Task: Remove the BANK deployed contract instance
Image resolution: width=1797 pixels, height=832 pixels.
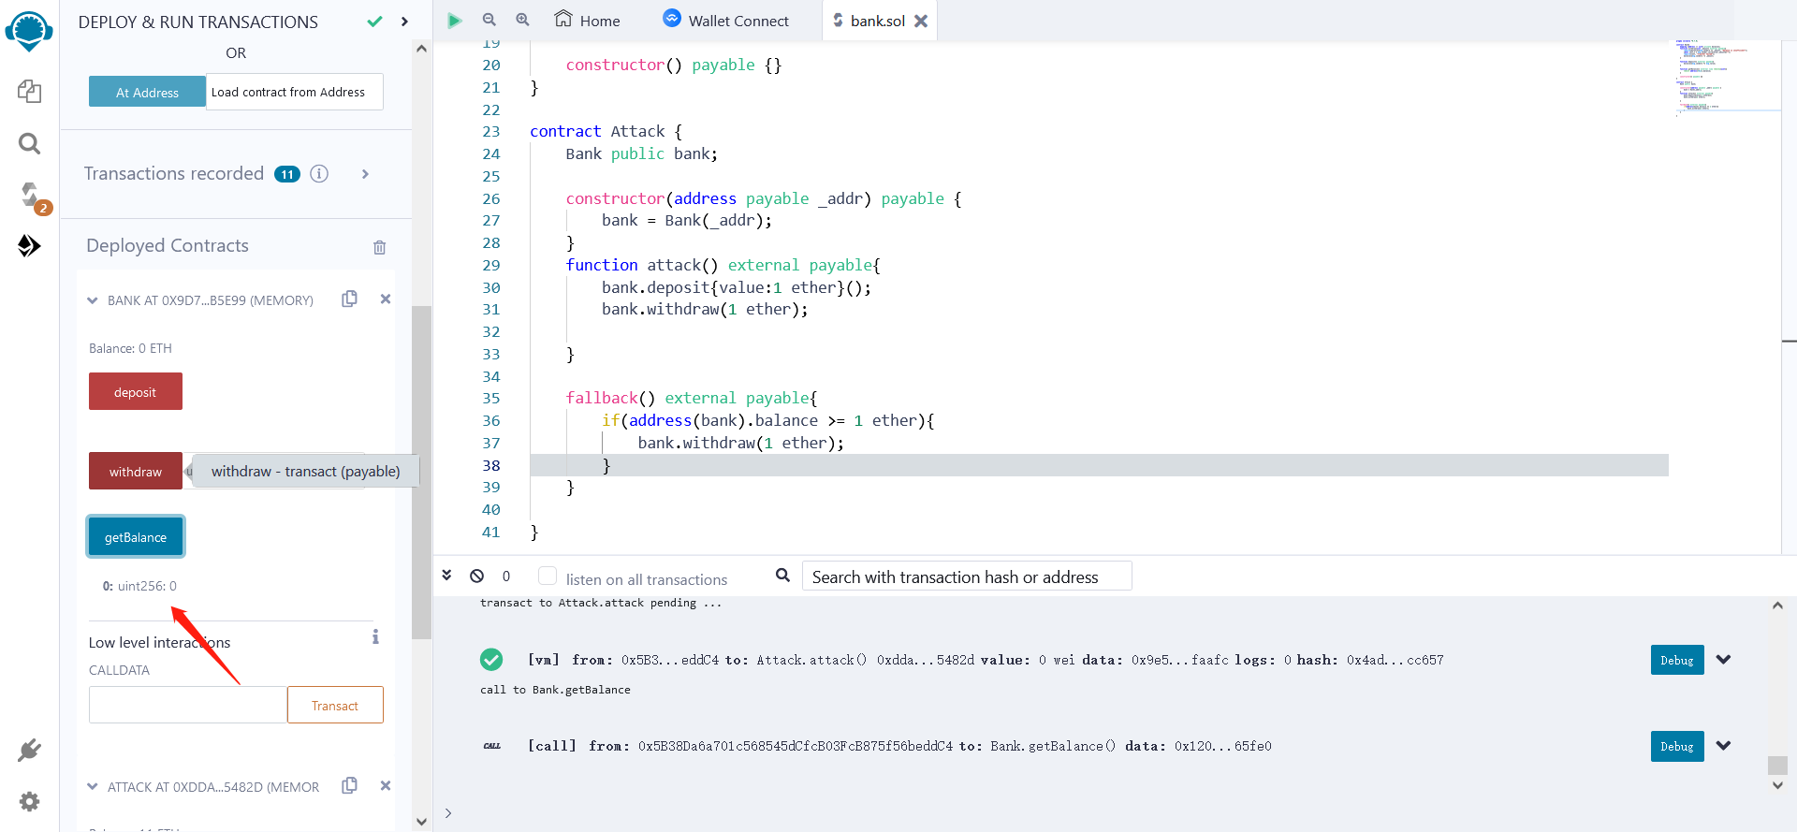Action: pyautogui.click(x=385, y=299)
